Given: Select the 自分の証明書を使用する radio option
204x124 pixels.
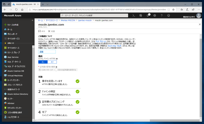Looking at the screenshot, I should click(x=56, y=70).
